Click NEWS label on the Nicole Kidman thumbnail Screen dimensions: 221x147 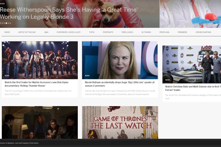coord(87,76)
